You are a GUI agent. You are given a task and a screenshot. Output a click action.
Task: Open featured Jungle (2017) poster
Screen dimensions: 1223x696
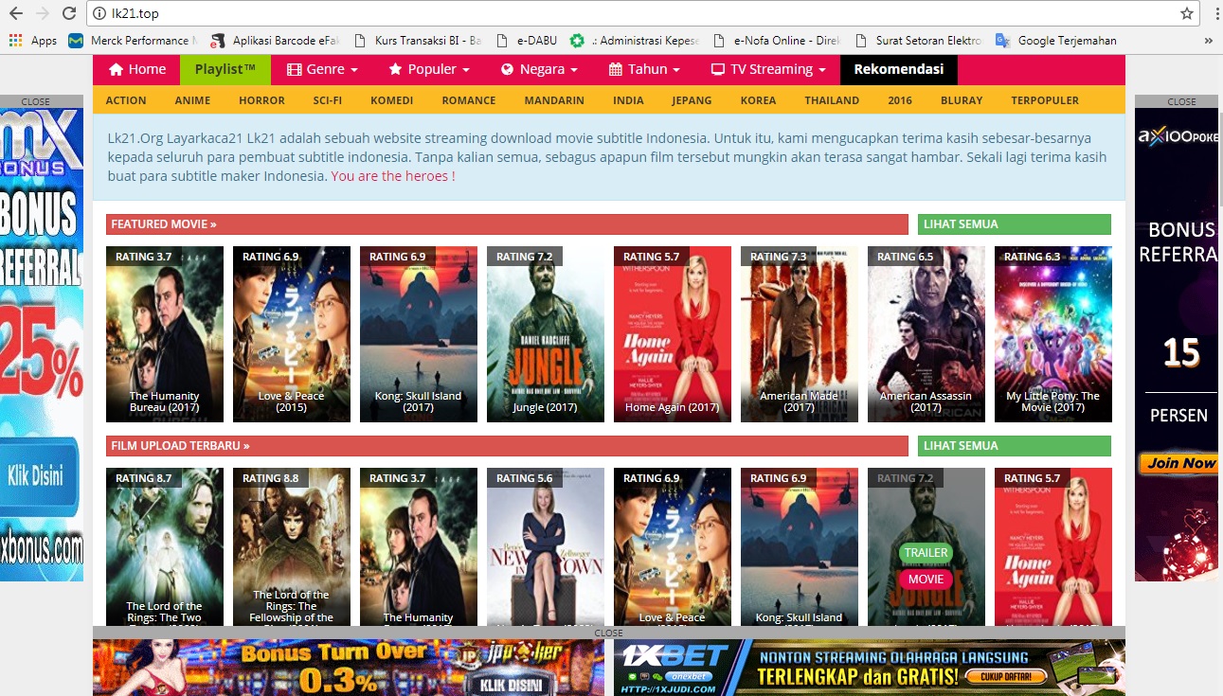[x=546, y=334]
